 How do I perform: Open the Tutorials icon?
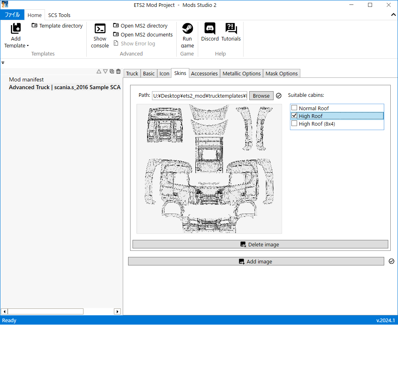tap(231, 29)
